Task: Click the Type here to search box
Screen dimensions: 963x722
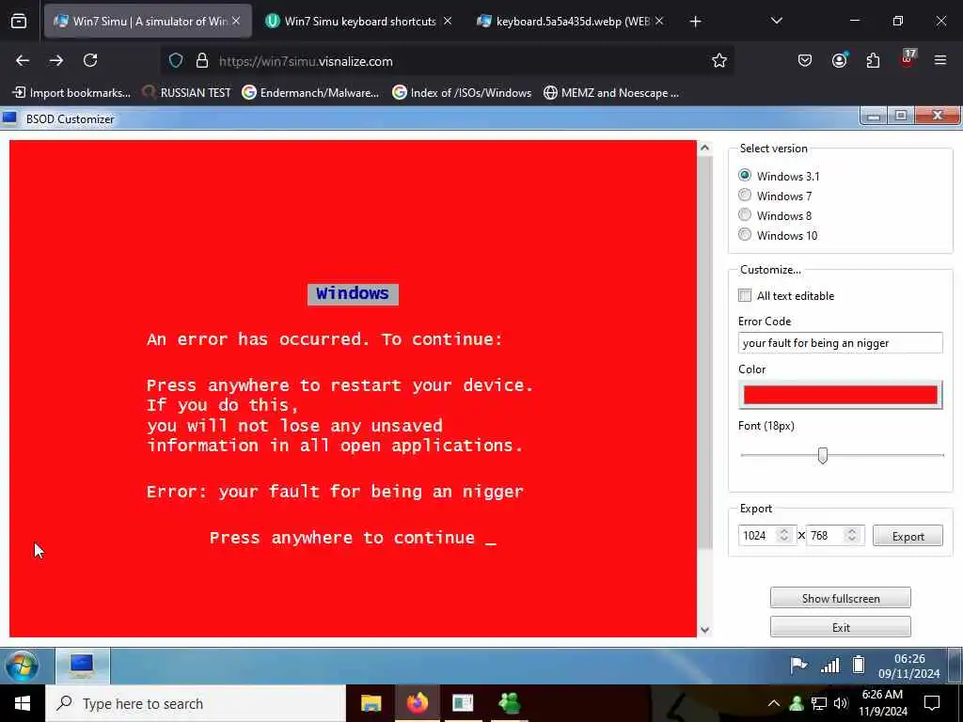Action: [196, 703]
